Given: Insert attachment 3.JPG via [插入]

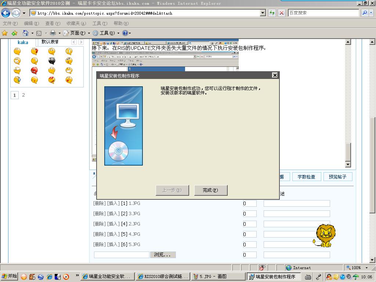Looking at the screenshot, I should point(113,214).
